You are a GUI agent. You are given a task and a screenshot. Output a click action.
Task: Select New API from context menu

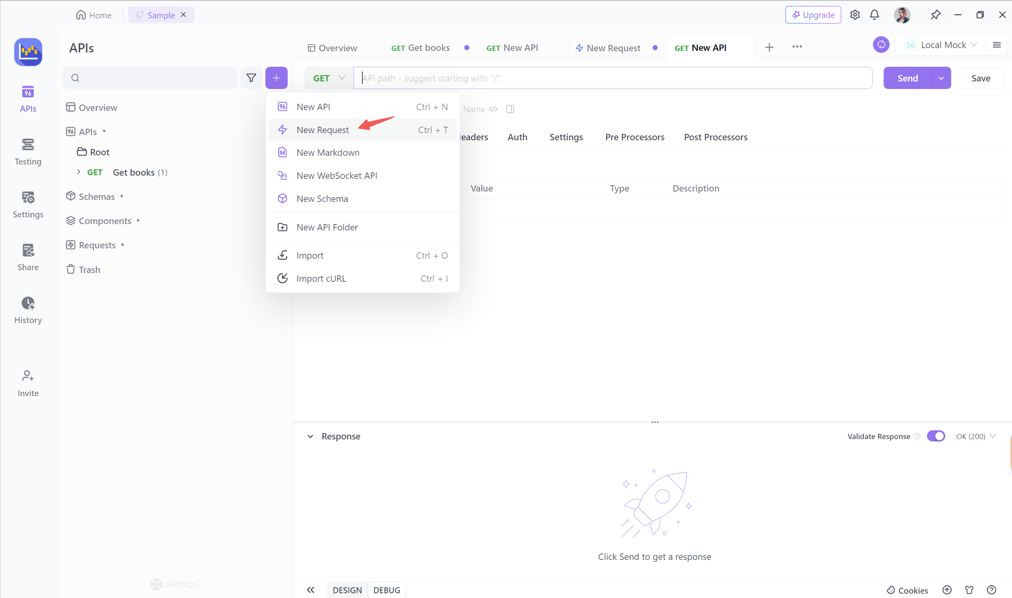tap(313, 107)
